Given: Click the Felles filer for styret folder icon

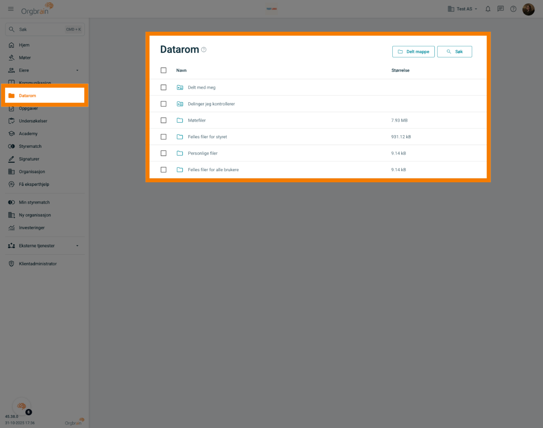Looking at the screenshot, I should [180, 137].
